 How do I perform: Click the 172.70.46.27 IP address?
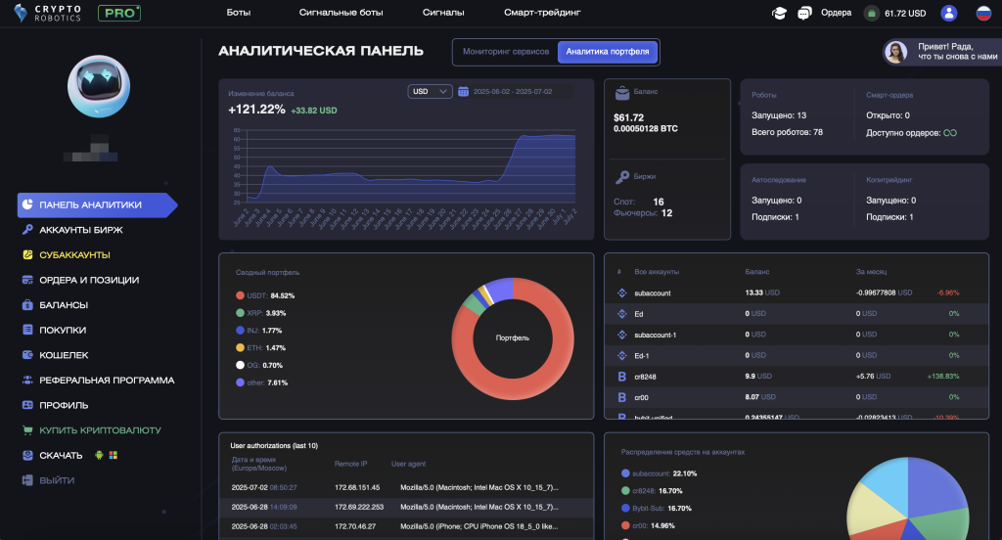coord(355,526)
